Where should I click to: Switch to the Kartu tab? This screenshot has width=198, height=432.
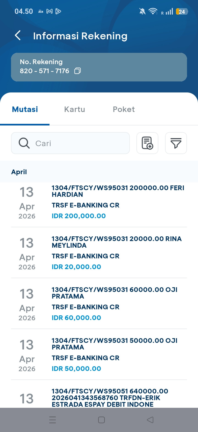tap(75, 110)
